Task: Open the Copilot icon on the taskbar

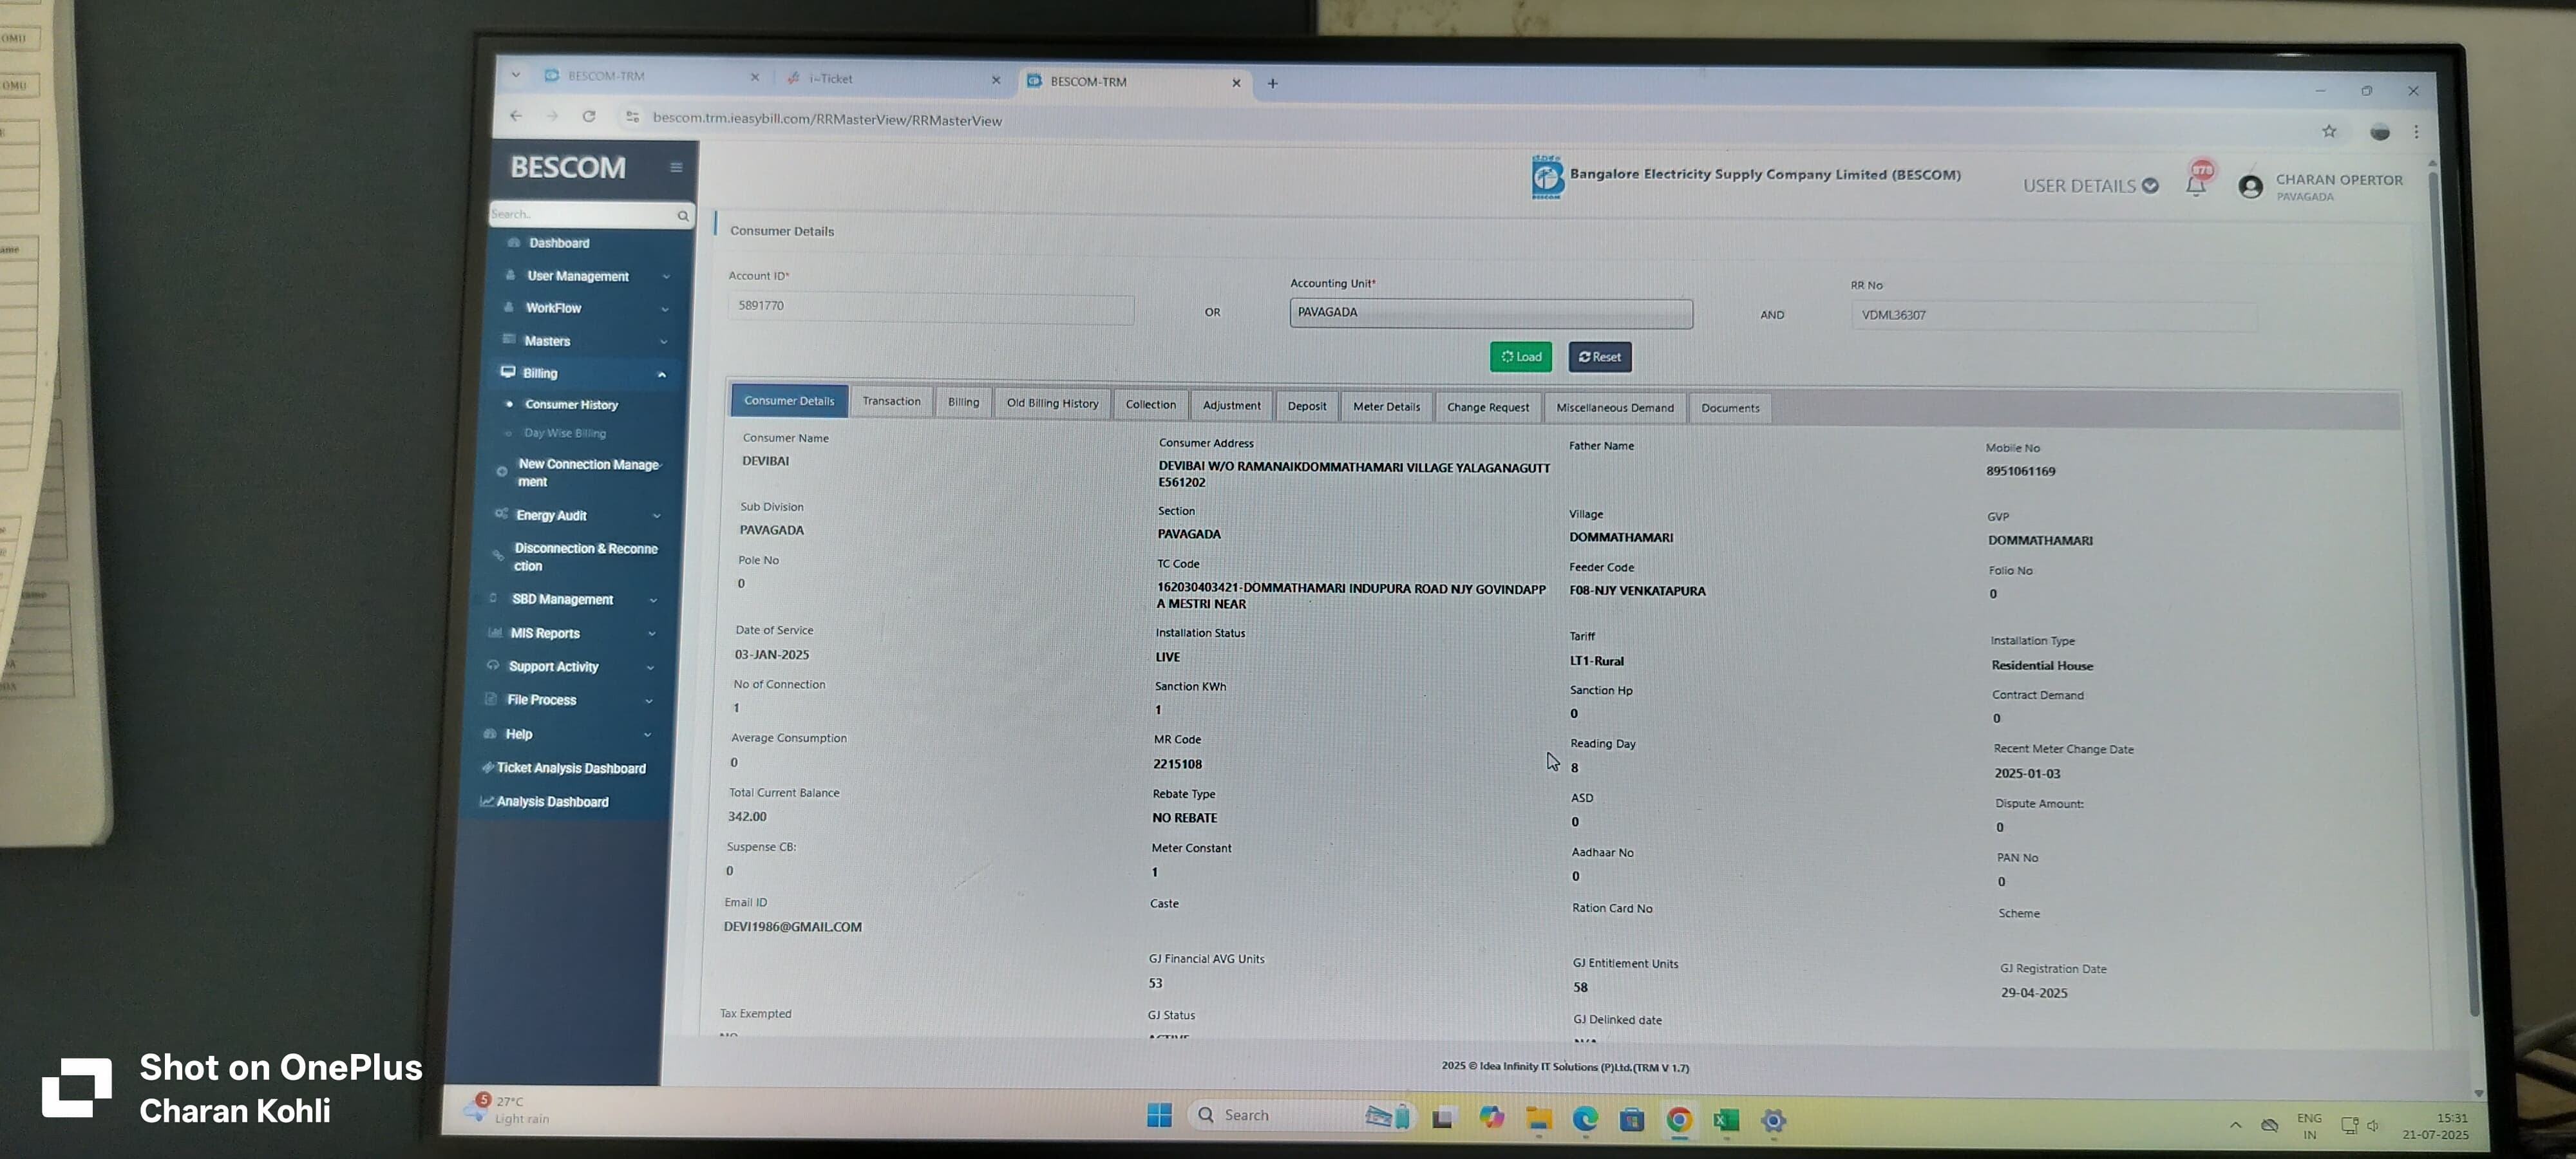Action: [x=1491, y=1117]
